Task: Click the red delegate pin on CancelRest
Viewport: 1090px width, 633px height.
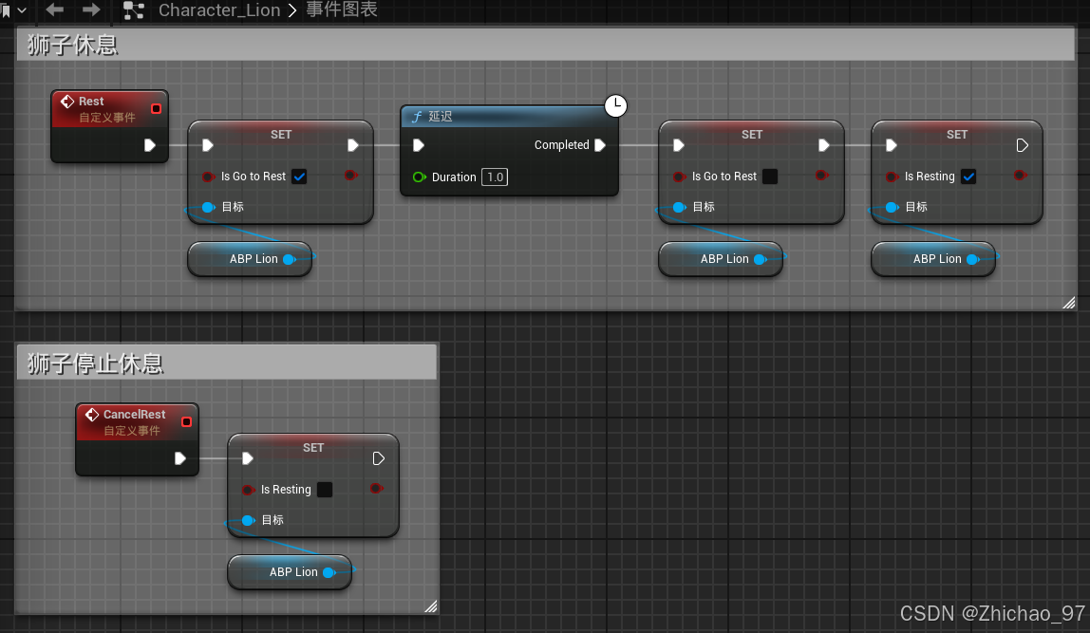Action: (x=186, y=421)
